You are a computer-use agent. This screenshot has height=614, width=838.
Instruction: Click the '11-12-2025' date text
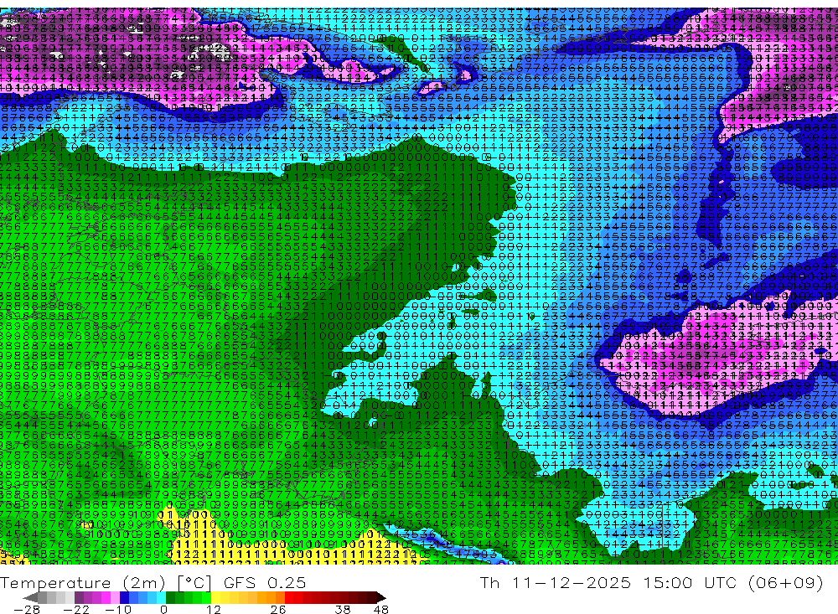[x=572, y=582]
